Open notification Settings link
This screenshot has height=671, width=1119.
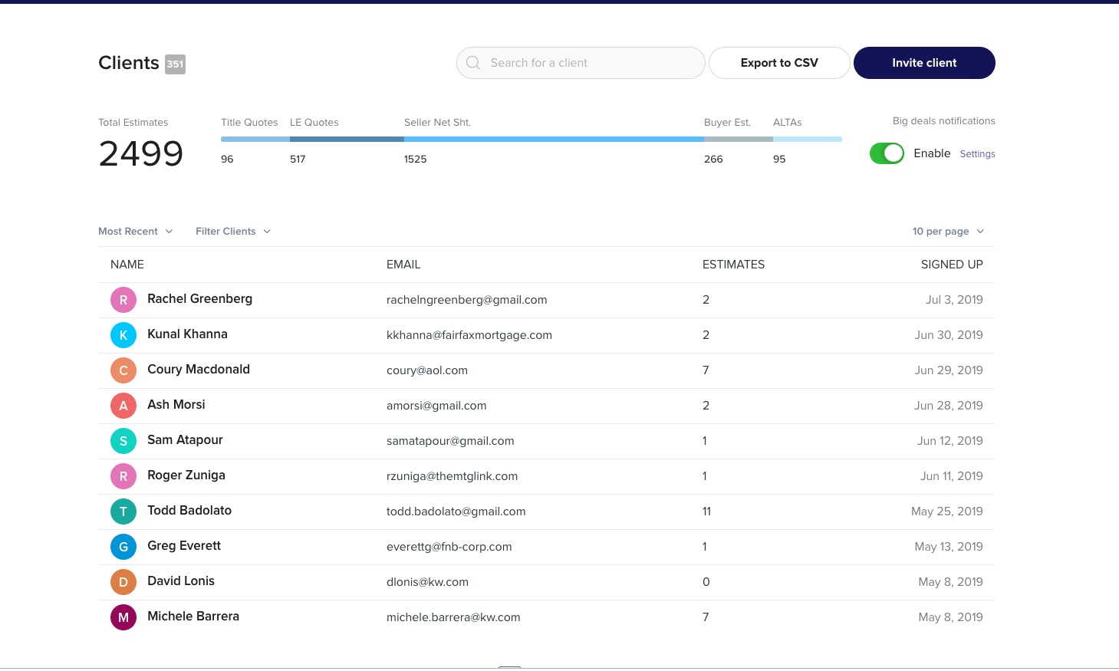coord(977,154)
